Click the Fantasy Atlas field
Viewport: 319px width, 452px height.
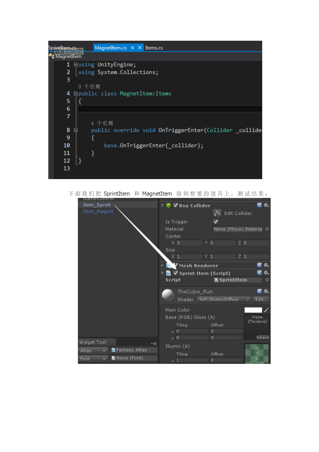pos(134,350)
